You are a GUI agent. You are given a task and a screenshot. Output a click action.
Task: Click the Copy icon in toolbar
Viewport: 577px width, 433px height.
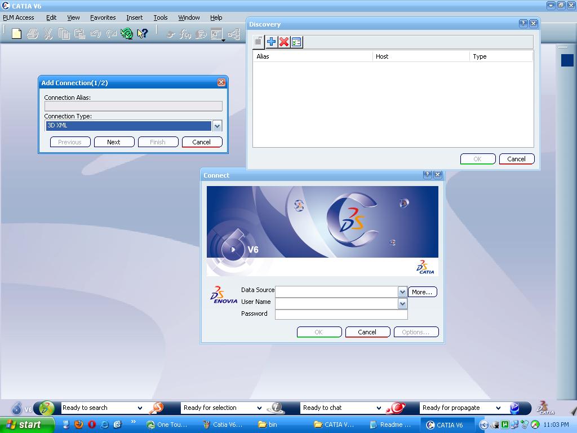click(64, 34)
